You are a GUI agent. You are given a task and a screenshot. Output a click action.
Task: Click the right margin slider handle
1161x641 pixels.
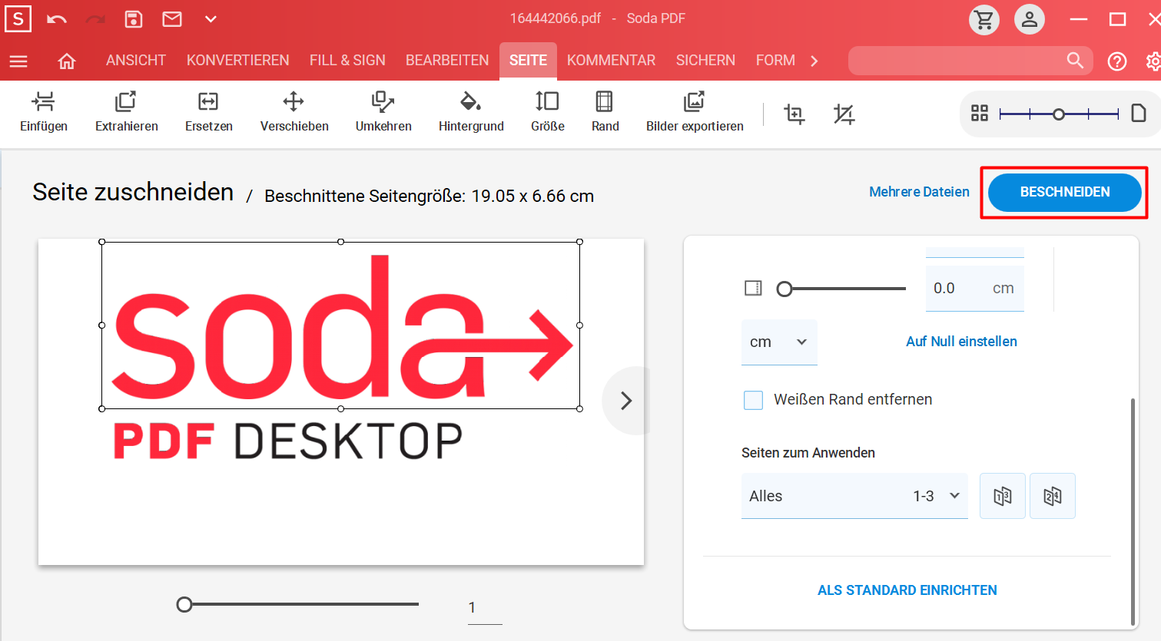[x=785, y=289]
